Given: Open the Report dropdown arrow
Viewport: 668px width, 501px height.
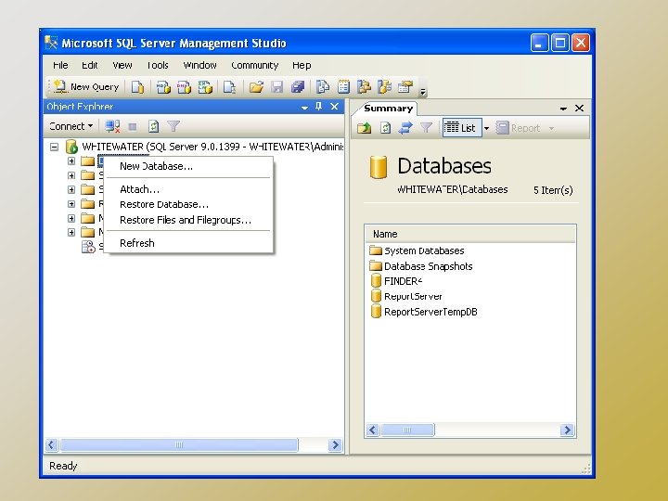Looking at the screenshot, I should pos(551,128).
